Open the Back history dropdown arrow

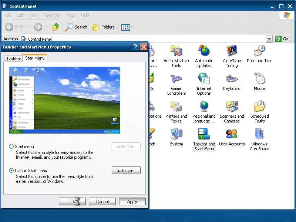point(28,27)
